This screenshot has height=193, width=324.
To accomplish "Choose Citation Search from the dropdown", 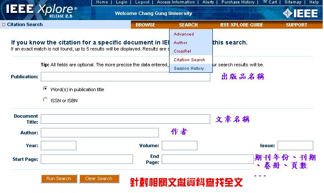I will [x=191, y=60].
